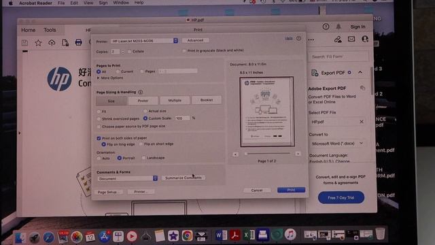Select Custom Scale radio button
This screenshot has width=435, height=245.
tap(145, 118)
